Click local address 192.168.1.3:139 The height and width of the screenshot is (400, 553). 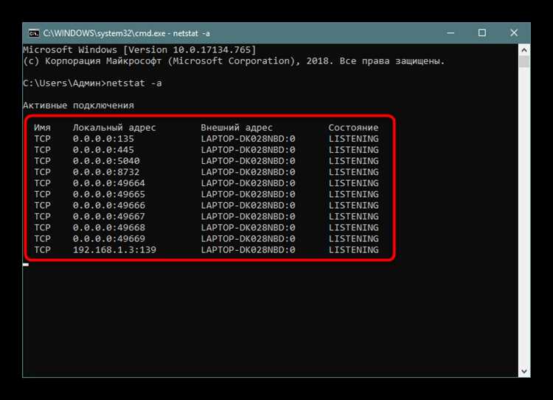(114, 250)
